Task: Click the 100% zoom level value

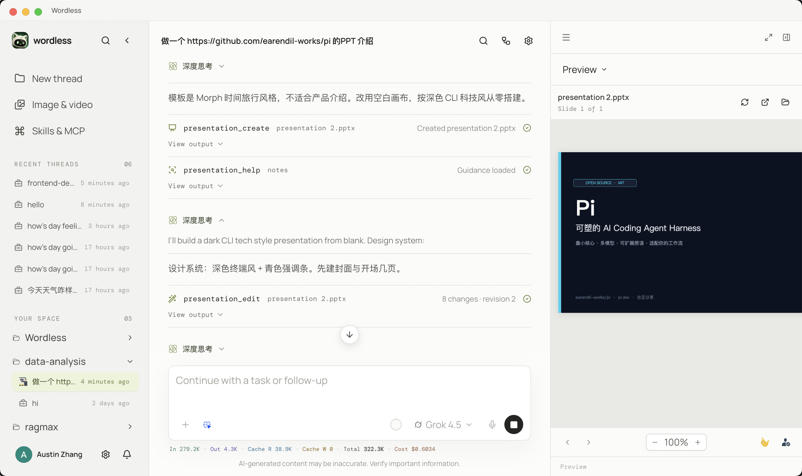Action: (x=676, y=442)
